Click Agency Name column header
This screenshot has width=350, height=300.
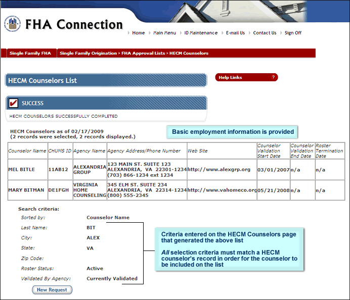coord(89,151)
